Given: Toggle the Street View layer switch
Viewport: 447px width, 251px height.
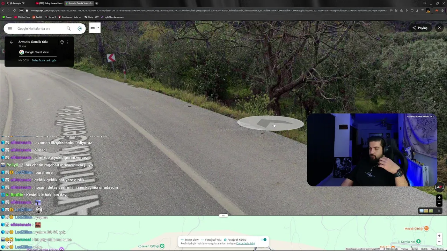Looking at the screenshot, I should coord(264,240).
